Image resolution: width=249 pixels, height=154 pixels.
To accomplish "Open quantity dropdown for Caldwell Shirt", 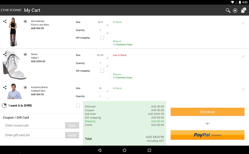I will tap(100, 96).
